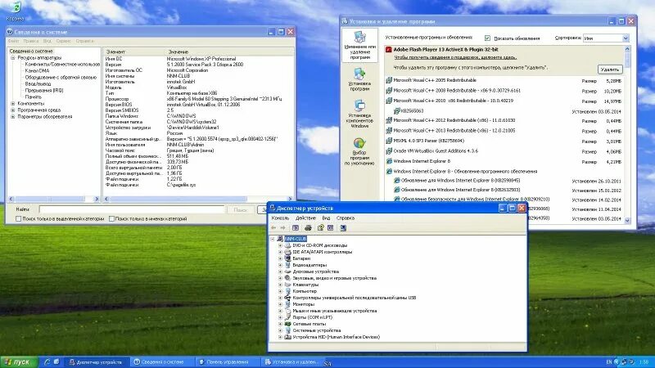
Task: Click the Удалить button for Adobe Flash Player
Action: [x=610, y=70]
